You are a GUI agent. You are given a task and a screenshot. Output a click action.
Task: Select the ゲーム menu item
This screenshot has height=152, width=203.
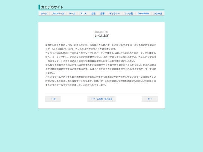(x=72, y=14)
